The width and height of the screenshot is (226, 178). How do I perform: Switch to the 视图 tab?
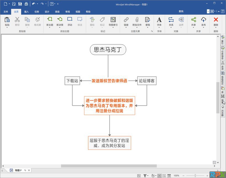78,12
